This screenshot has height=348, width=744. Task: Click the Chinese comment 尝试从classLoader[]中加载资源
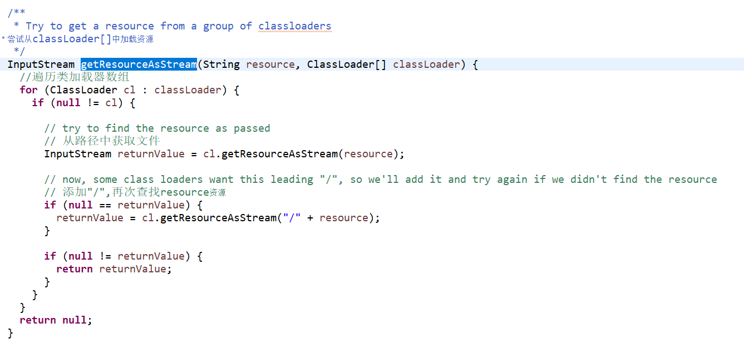[78, 39]
